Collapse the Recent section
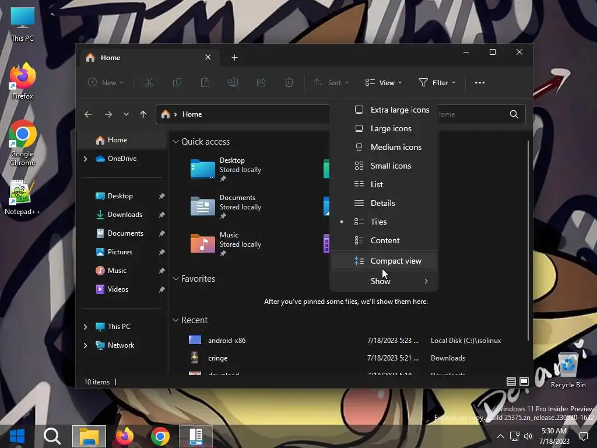 click(x=175, y=320)
